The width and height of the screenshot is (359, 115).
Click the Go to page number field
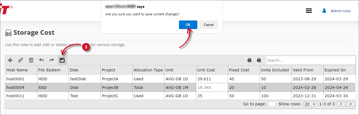point(273,104)
